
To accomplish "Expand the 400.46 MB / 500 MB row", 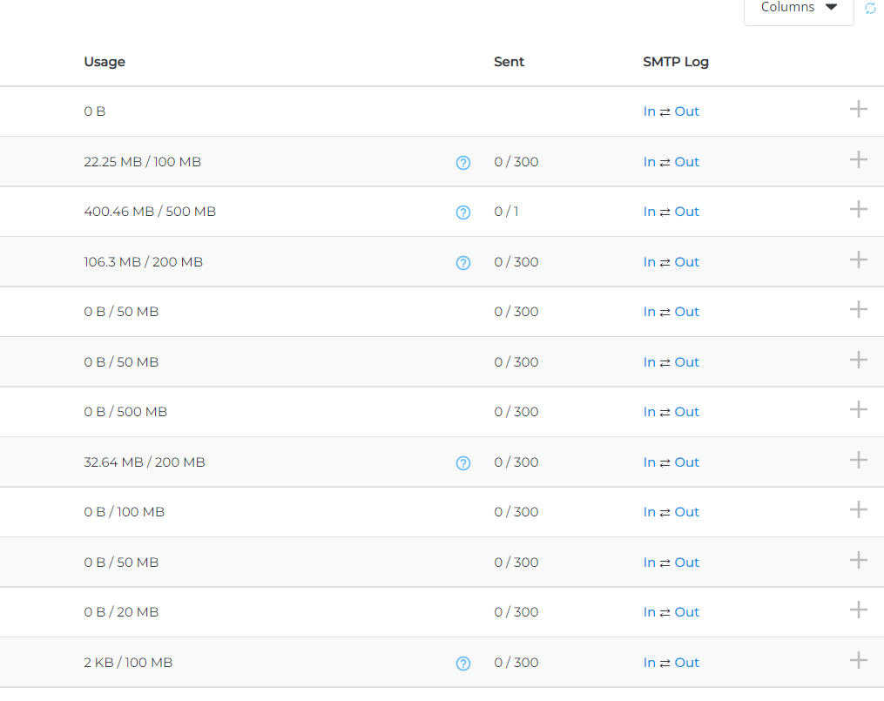I will pos(858,209).
